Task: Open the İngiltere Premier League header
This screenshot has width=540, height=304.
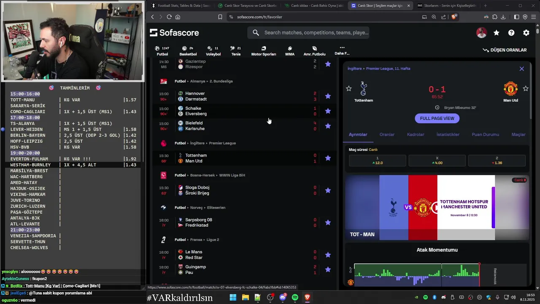Action: [222, 143]
